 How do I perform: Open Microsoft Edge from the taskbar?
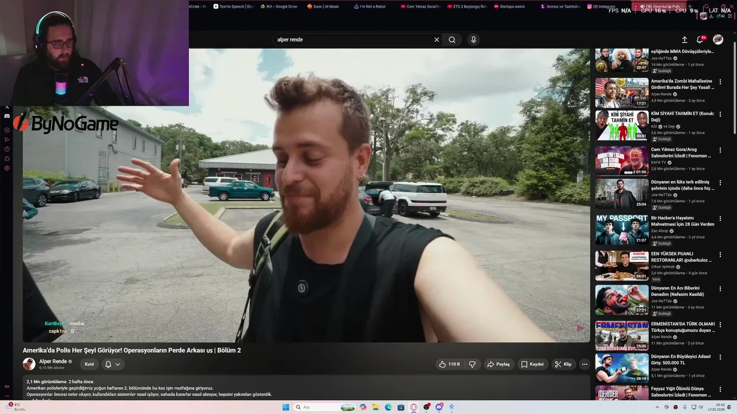(389, 407)
